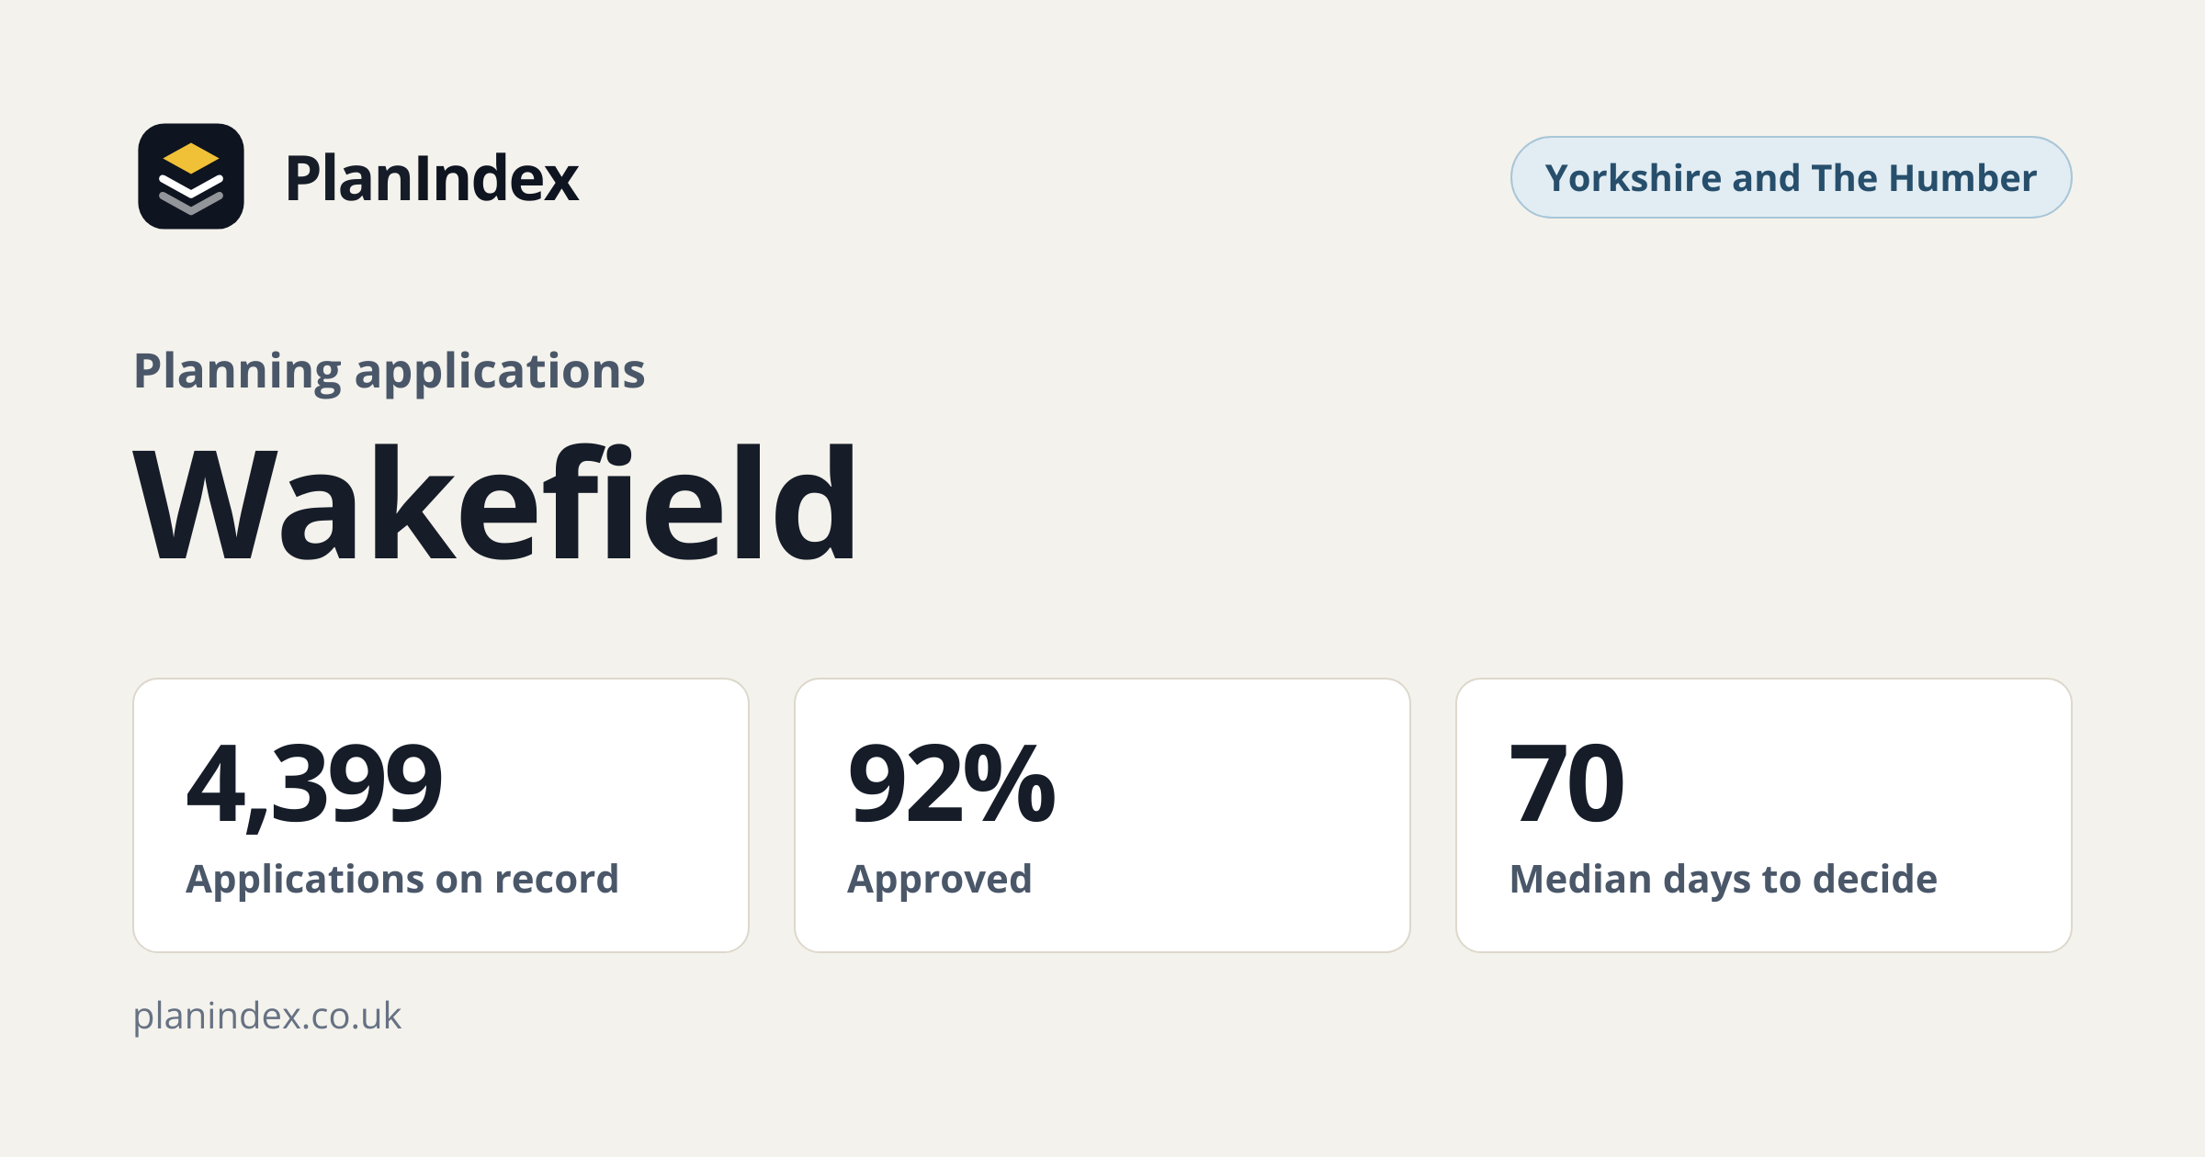Click the 70 median days figure
Viewport: 2205px width, 1157px height.
coord(1567,783)
